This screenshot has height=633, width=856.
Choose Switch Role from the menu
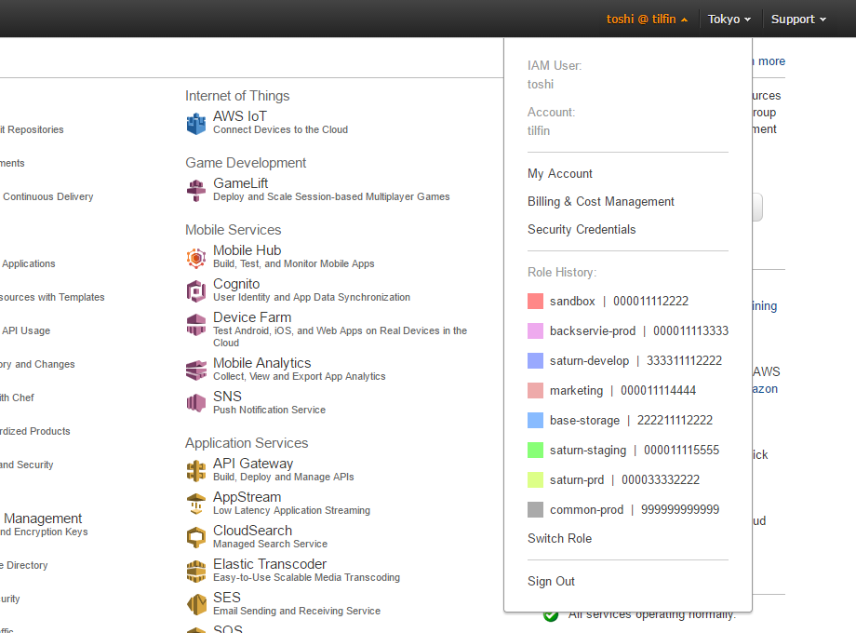point(559,538)
